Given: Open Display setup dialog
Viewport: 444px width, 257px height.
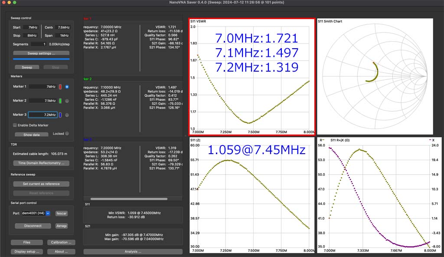Looking at the screenshot, I should point(27,251).
